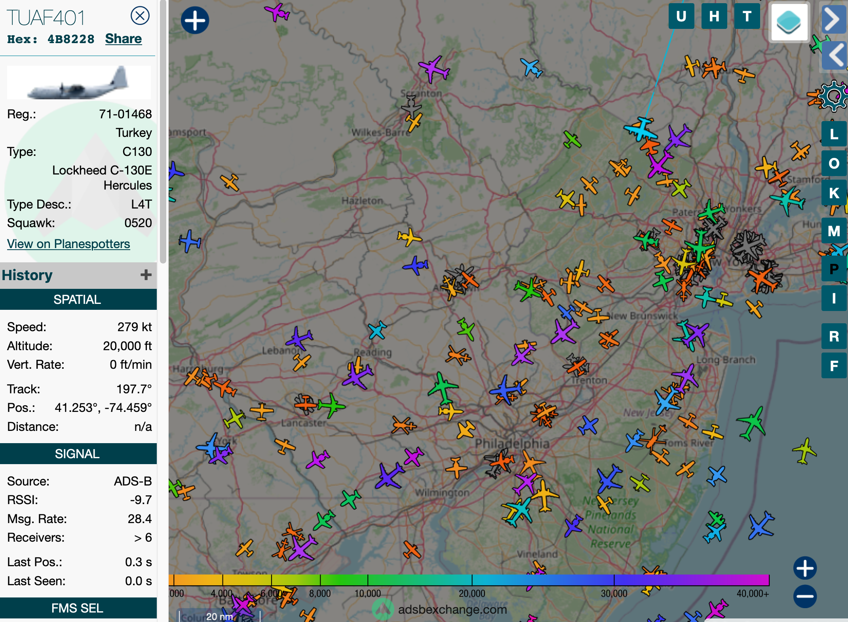Toggle the U filter button

click(681, 16)
